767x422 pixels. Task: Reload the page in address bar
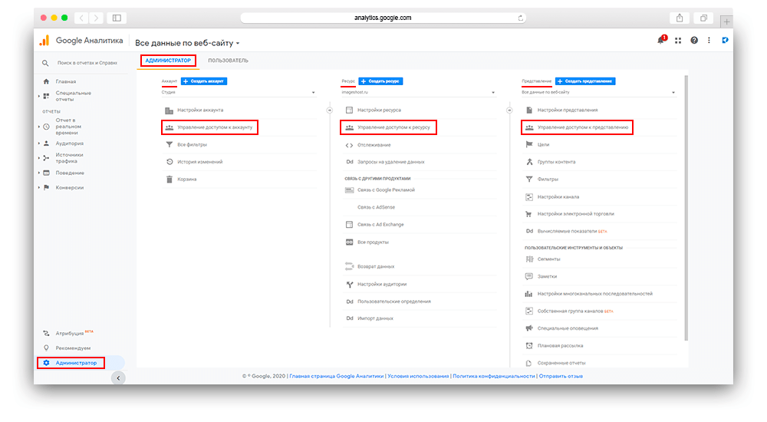point(521,18)
